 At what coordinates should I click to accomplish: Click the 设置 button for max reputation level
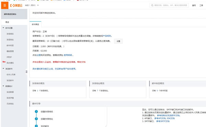118,41
